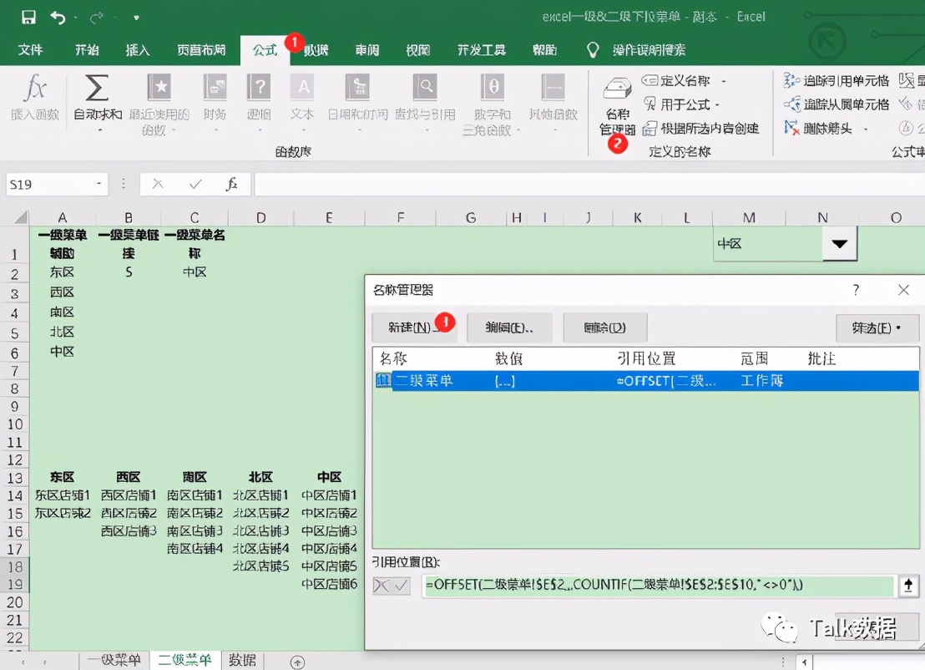925x670 pixels.
Task: Click the 删除 button in Name Manager
Action: 605,328
